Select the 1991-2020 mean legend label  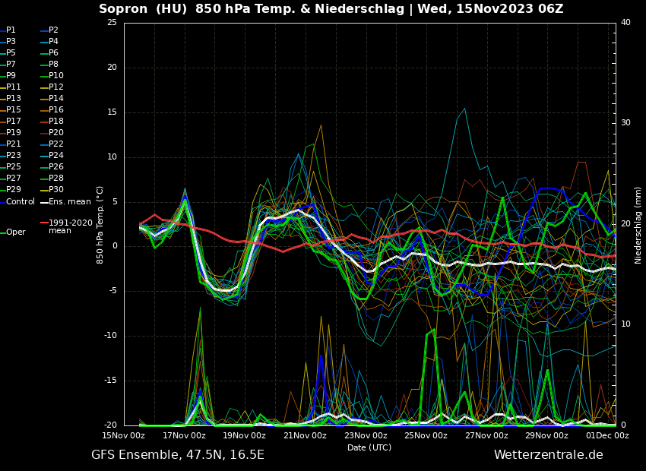(x=70, y=226)
